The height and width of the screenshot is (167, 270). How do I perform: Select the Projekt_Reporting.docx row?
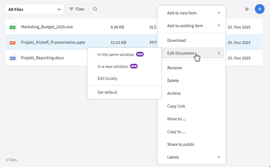point(42,58)
